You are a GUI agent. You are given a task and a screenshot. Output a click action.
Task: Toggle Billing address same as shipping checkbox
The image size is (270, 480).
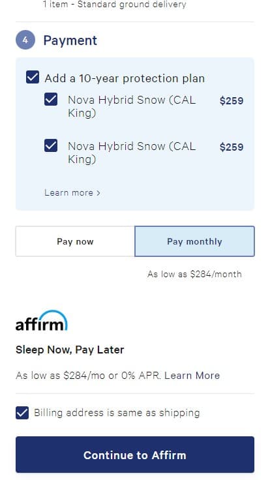[22, 413]
